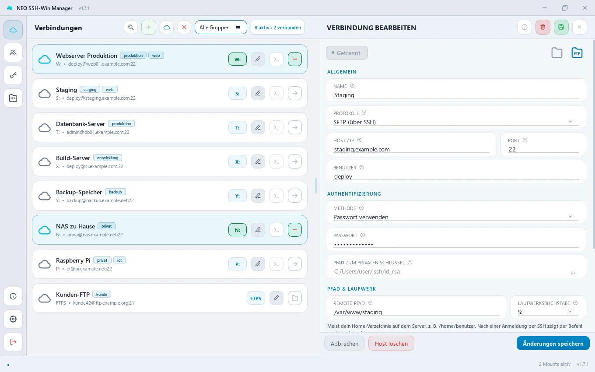Click the Getrennt status button
The height and width of the screenshot is (372, 595).
347,53
